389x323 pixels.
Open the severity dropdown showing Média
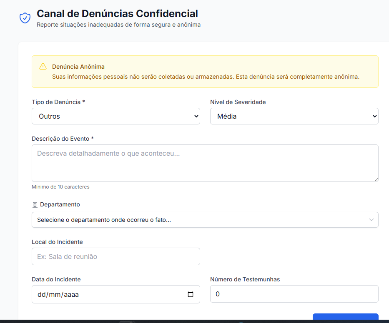click(x=294, y=116)
